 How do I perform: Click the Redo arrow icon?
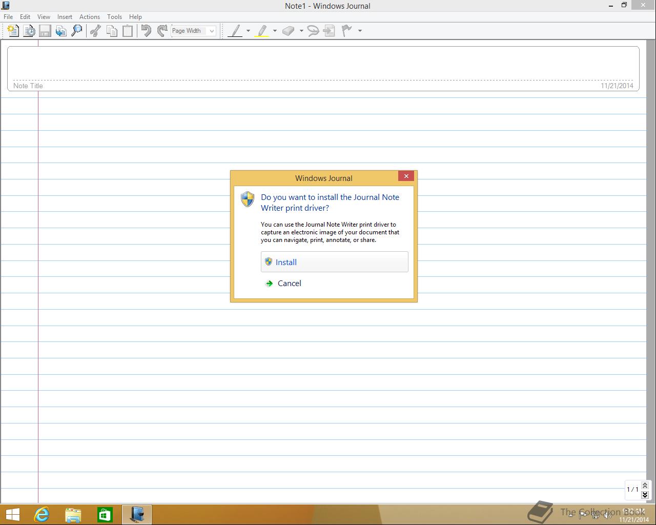[x=162, y=31]
